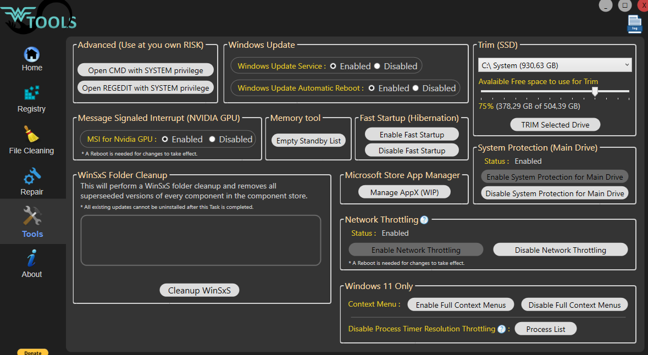Click the Repair label in sidebar
648x355 pixels.
click(x=32, y=192)
